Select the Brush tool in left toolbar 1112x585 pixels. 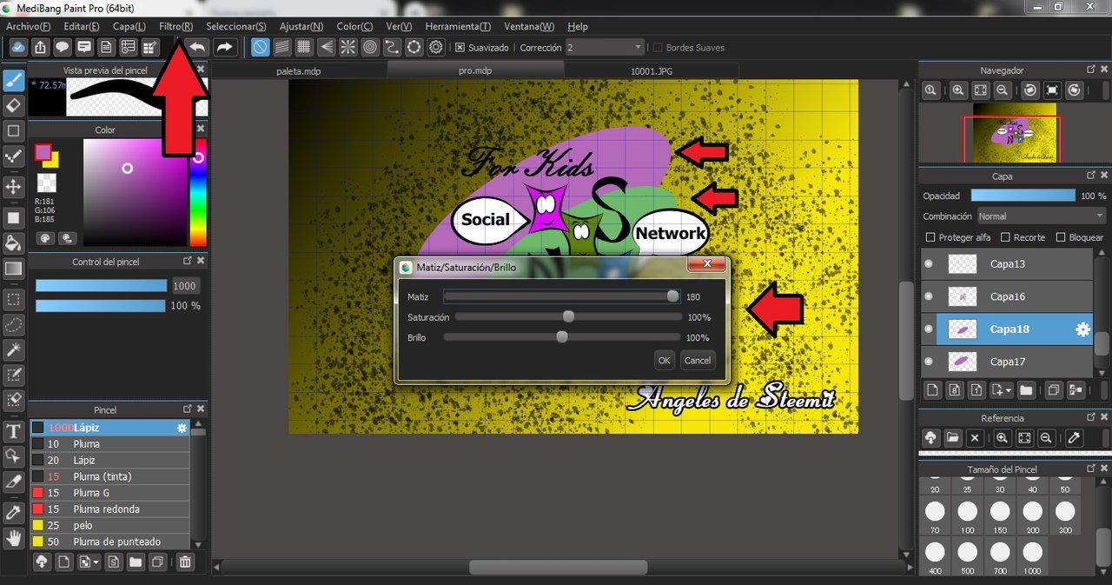pyautogui.click(x=14, y=82)
